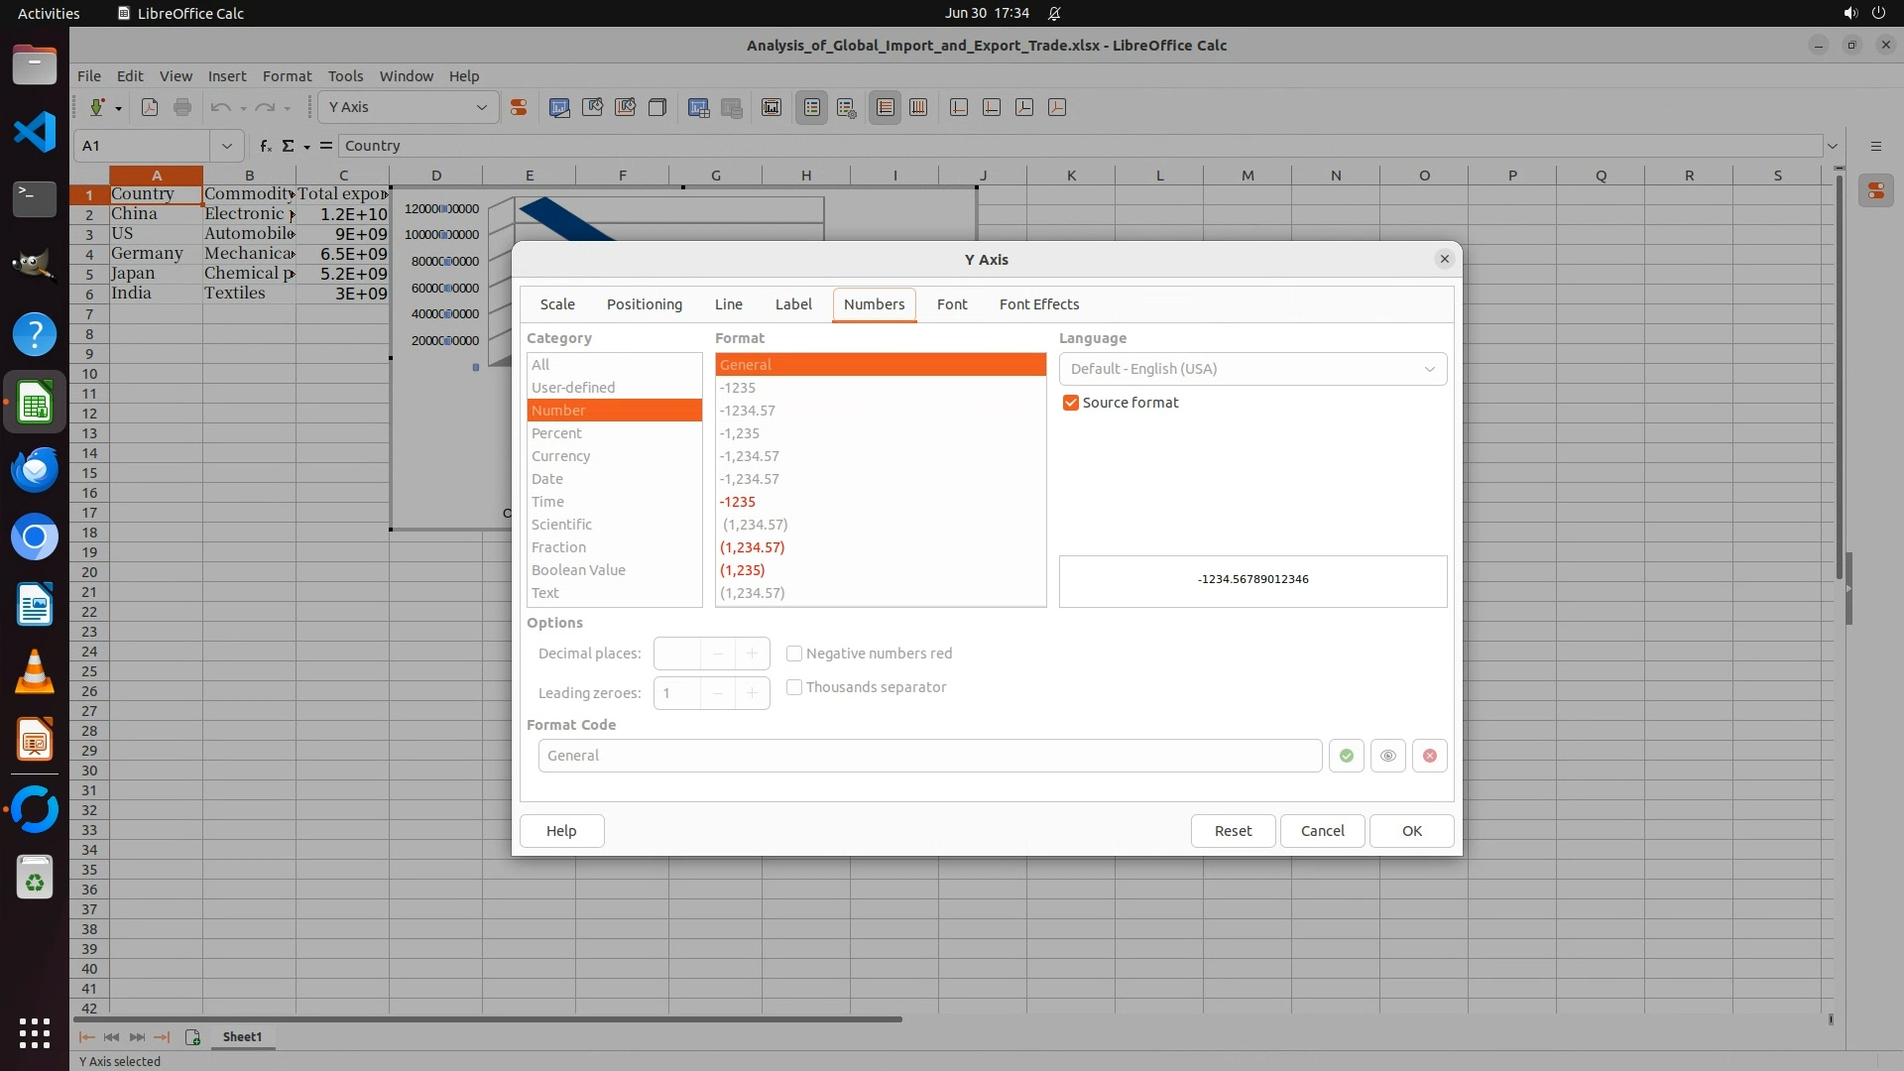1904x1071 pixels.
Task: Open the Language dropdown
Action: click(x=1252, y=369)
